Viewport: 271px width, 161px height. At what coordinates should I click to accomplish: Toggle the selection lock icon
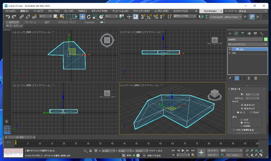point(90,151)
